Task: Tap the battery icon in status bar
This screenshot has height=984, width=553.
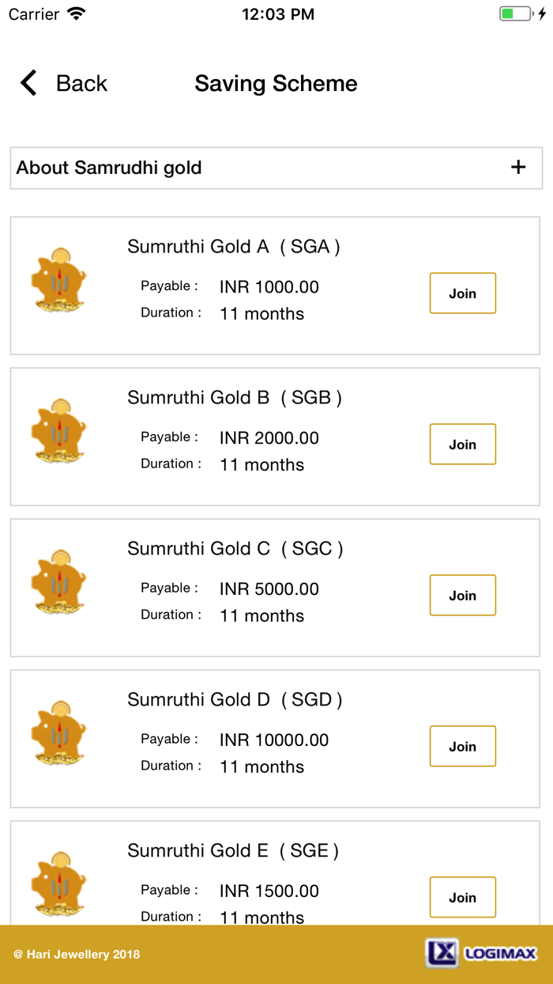Action: click(517, 14)
